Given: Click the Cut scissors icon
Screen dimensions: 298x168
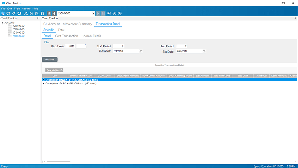Looking at the screenshot, I should pos(26,13).
